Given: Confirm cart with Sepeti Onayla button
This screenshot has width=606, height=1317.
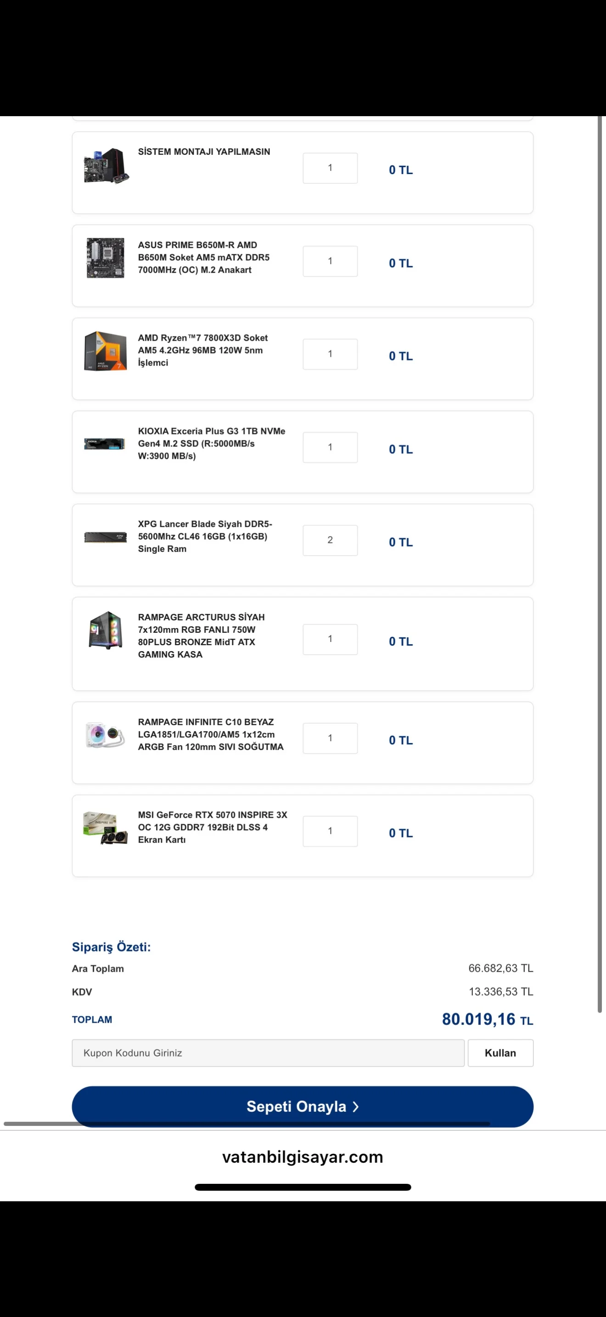Looking at the screenshot, I should (x=303, y=1106).
